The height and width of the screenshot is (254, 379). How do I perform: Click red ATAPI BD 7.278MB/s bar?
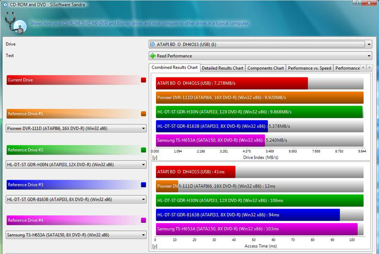point(232,83)
